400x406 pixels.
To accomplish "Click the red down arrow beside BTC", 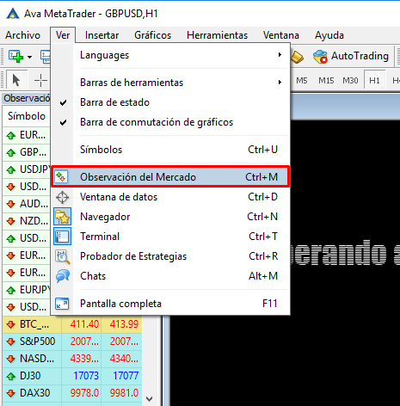I will click(x=11, y=324).
